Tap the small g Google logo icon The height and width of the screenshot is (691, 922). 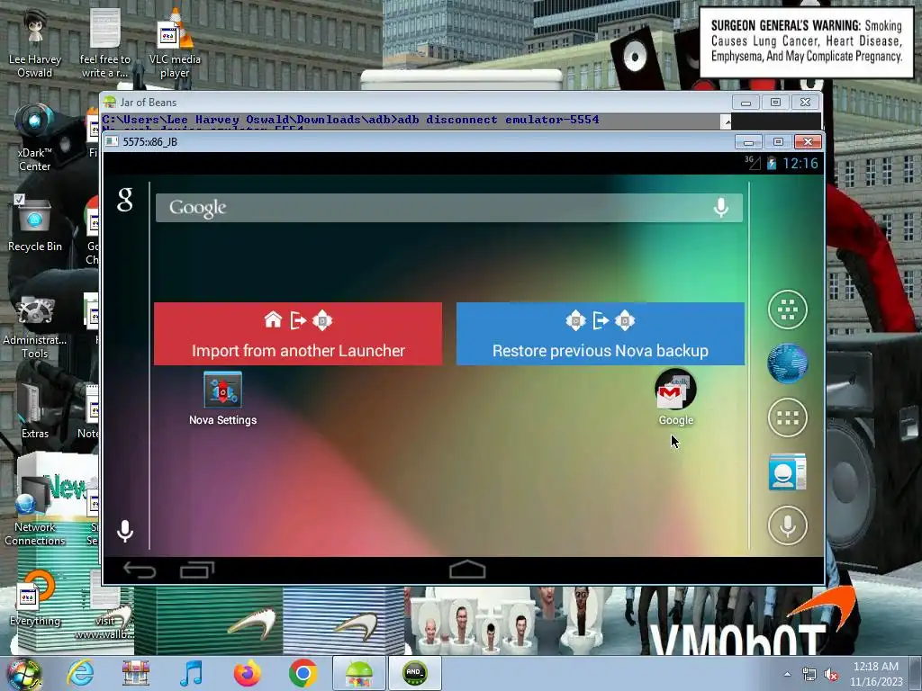click(x=125, y=200)
